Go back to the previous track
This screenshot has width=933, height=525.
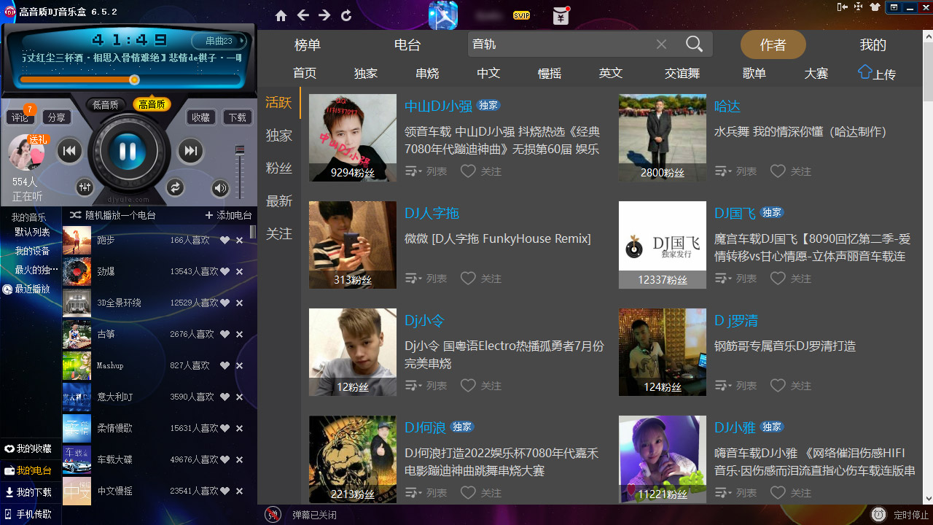69,151
